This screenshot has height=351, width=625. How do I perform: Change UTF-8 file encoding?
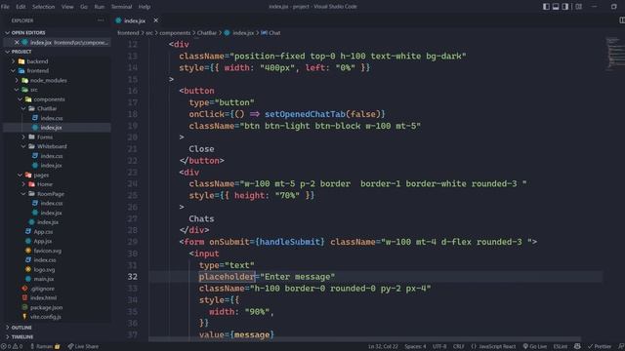point(439,347)
